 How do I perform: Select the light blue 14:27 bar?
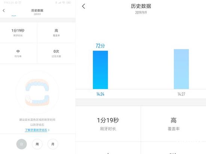click(x=181, y=69)
